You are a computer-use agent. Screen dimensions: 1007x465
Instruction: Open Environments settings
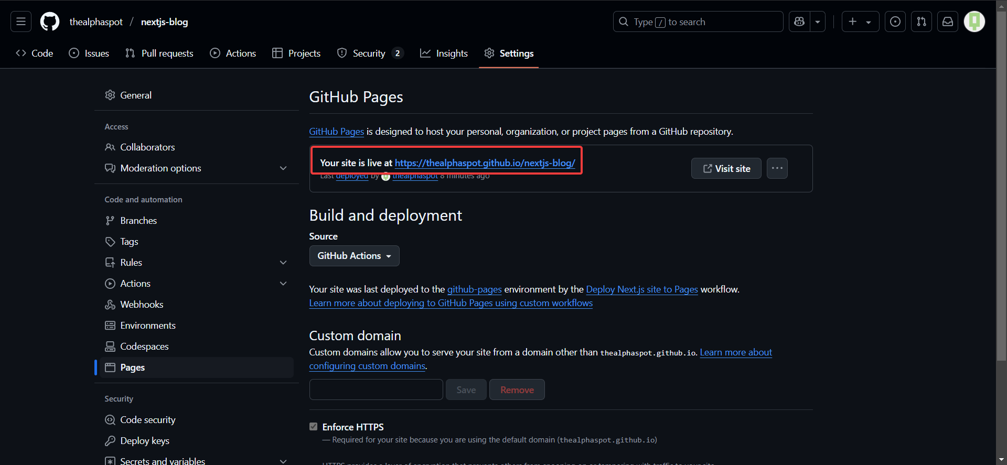[x=197, y=326]
